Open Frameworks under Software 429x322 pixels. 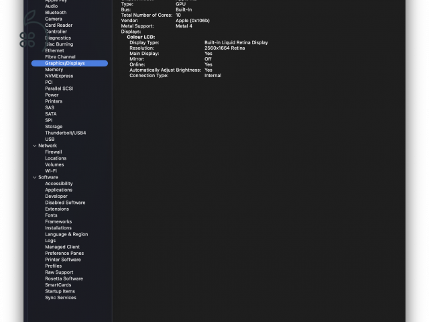pos(58,221)
